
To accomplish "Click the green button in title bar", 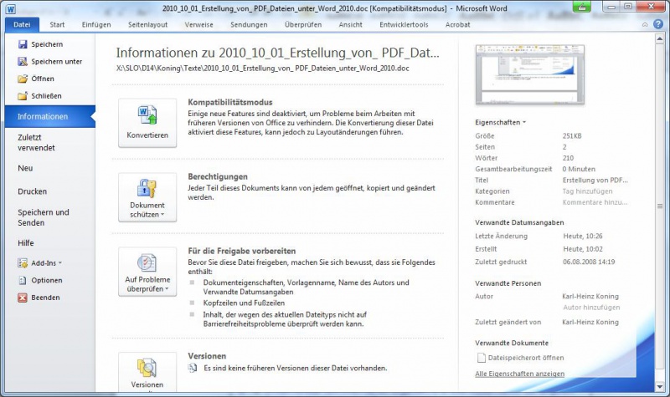I will click(581, 7).
